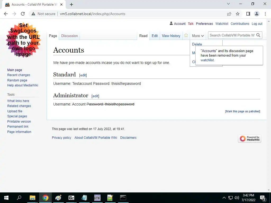Switch to the Page tab

(53, 36)
